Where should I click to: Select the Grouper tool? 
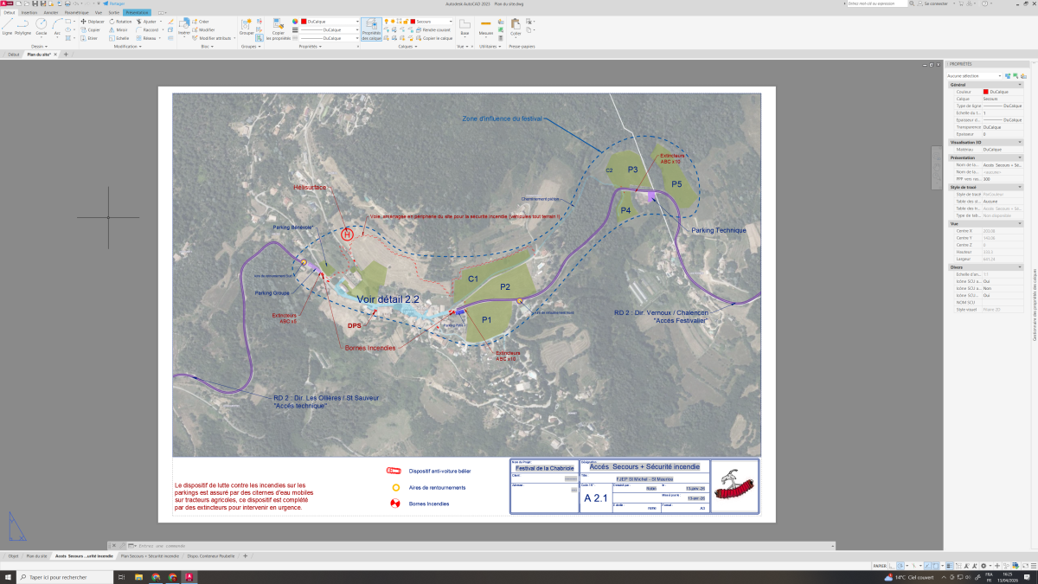[247, 26]
